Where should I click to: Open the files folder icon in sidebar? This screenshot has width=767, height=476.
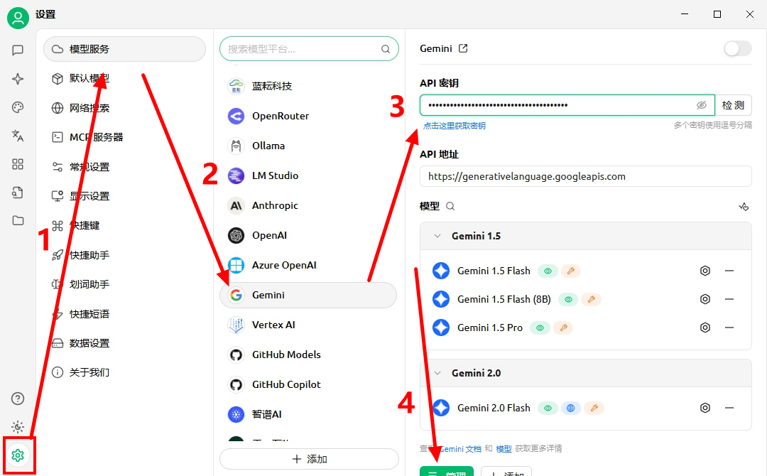pyautogui.click(x=18, y=221)
